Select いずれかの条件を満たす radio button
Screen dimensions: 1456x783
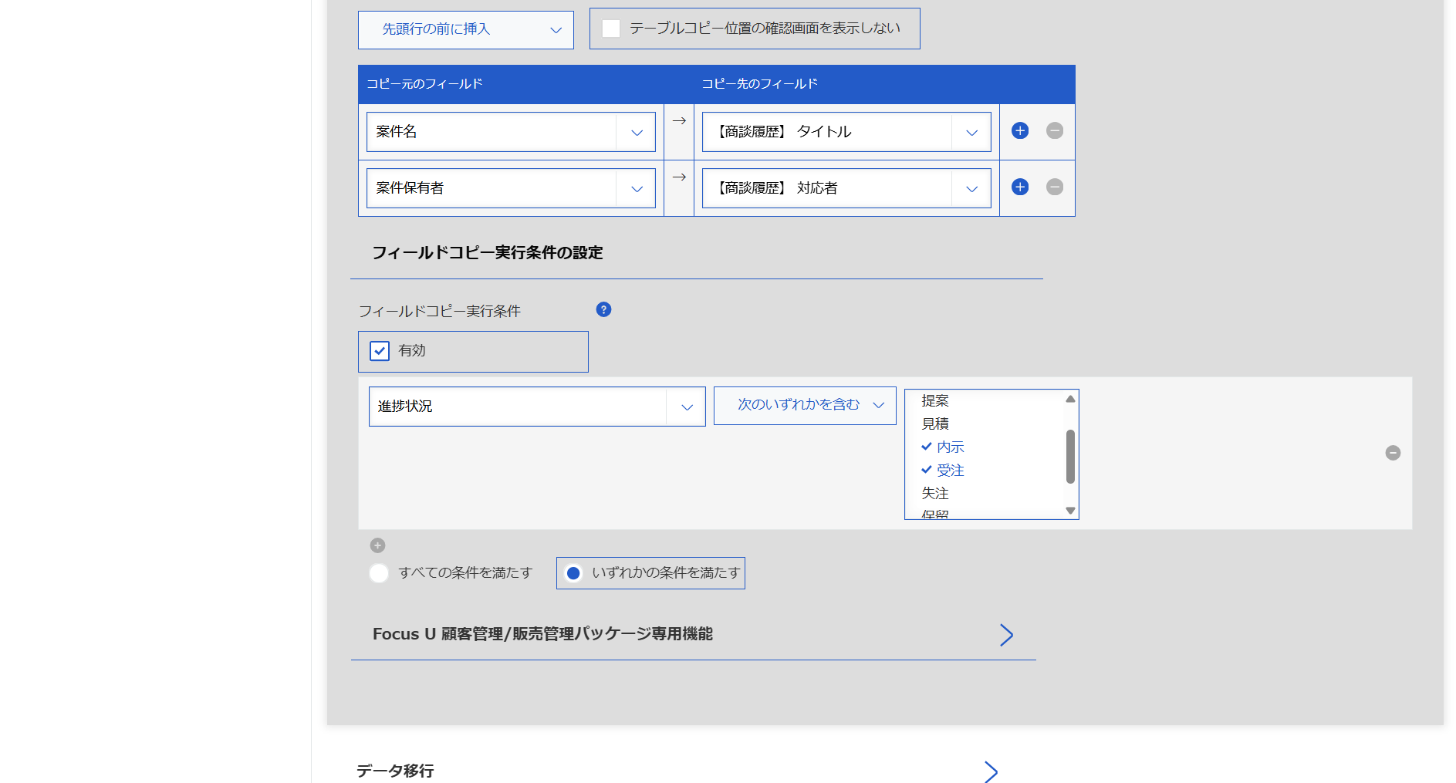pyautogui.click(x=573, y=573)
